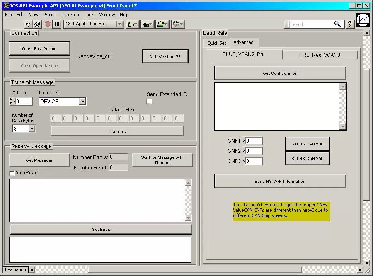Click the Evaluation status label
The image size is (373, 276).
click(15, 269)
